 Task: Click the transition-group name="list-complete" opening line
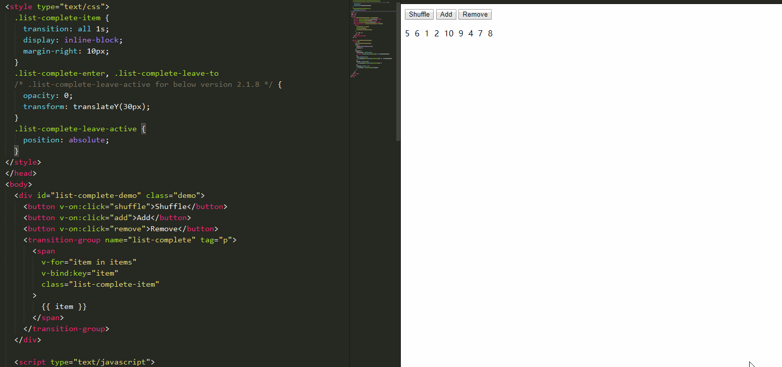pyautogui.click(x=130, y=240)
